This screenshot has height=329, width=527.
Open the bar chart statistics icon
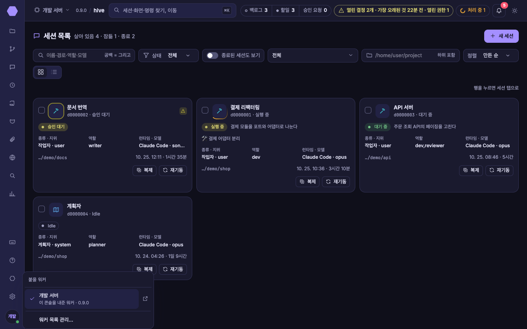point(12,194)
